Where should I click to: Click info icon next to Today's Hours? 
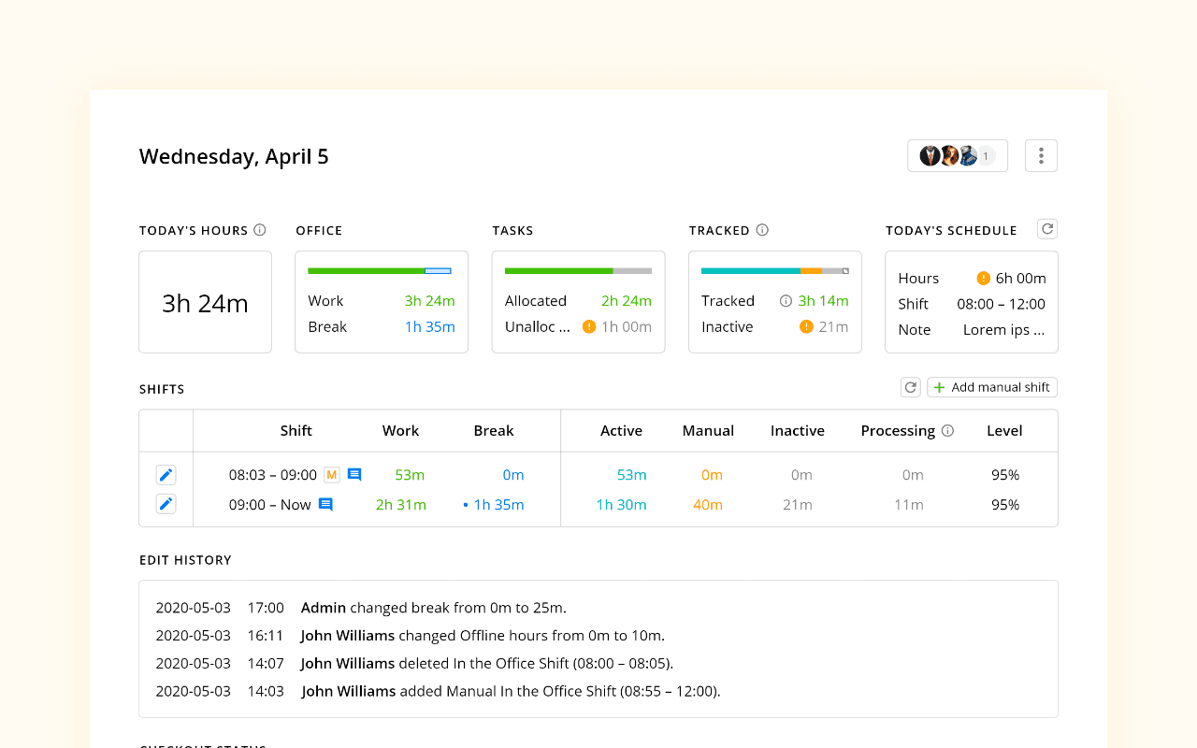tap(260, 230)
